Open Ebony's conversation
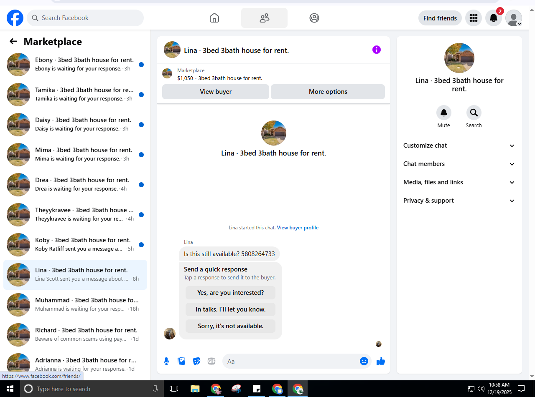This screenshot has width=535, height=397. point(75,65)
